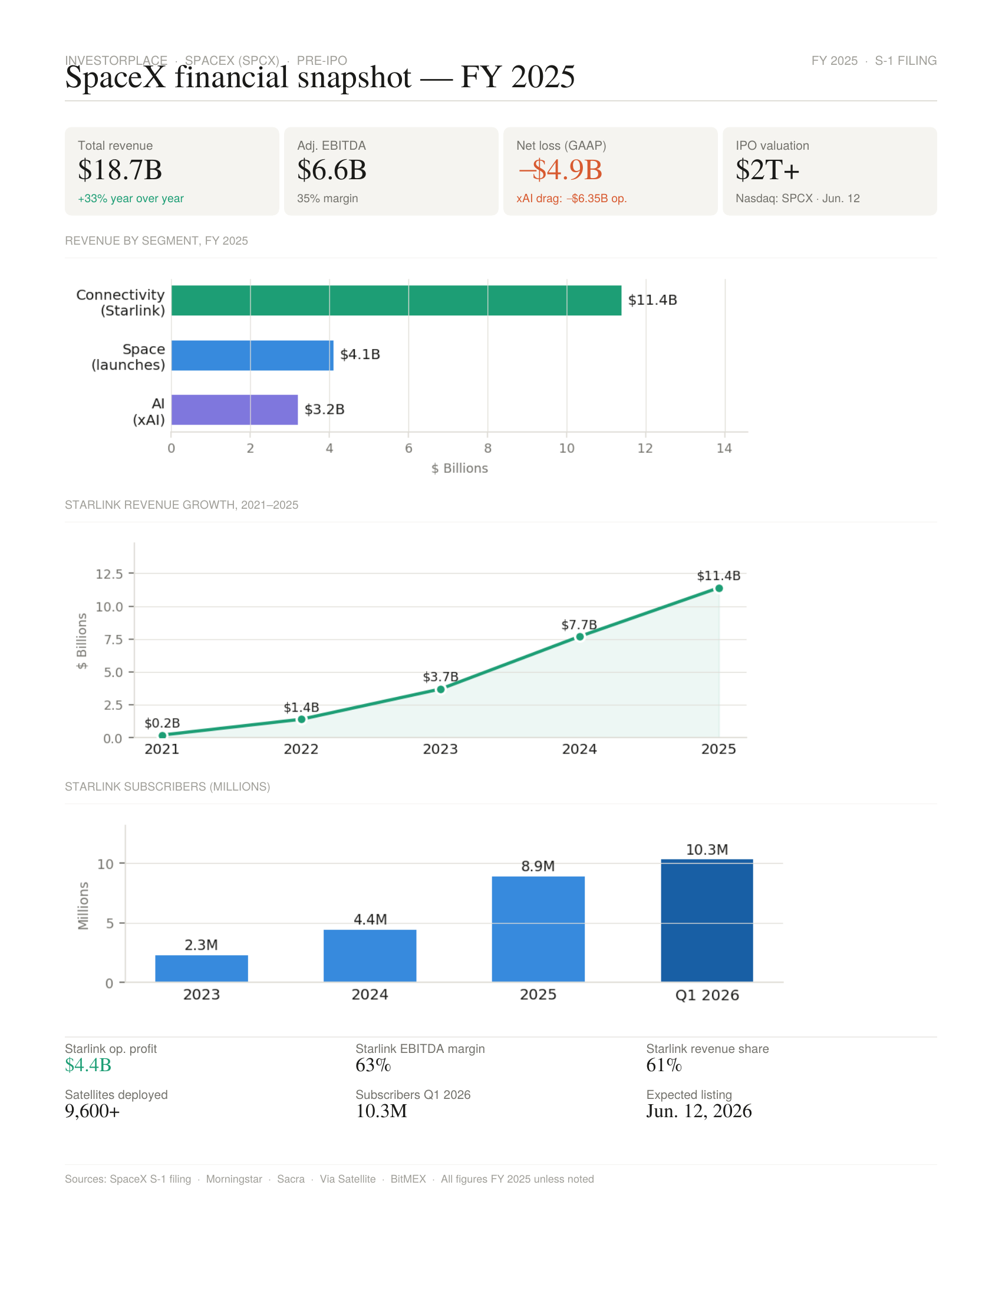
Task: Select the "$2T+" valuation figure
Action: point(767,170)
